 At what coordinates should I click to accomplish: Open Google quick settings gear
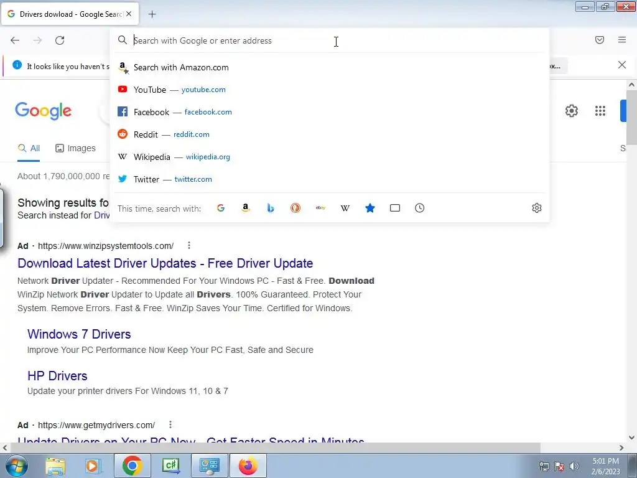pyautogui.click(x=572, y=111)
